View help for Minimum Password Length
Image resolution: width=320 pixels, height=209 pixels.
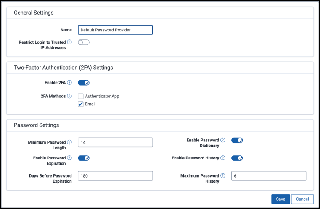(69, 142)
